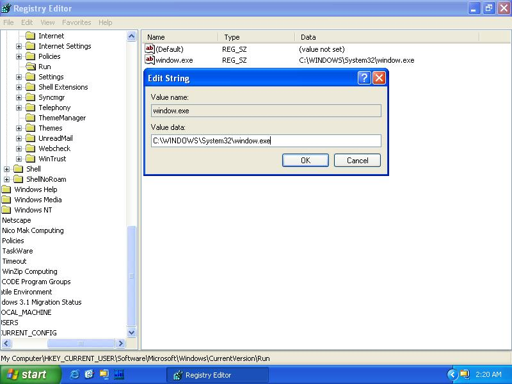
Task: Expand the Settings tree node
Action: (x=19, y=77)
